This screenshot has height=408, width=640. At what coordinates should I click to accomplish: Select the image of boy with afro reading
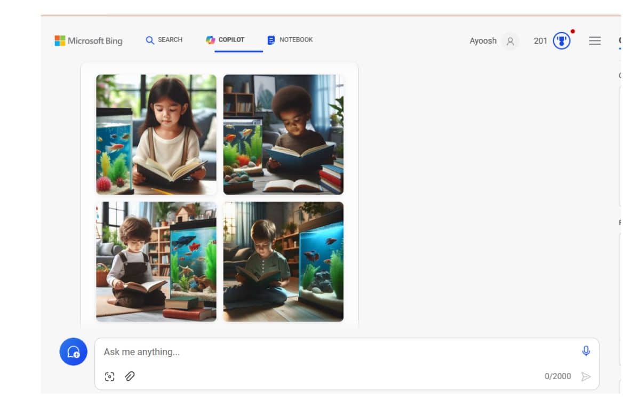tap(283, 134)
